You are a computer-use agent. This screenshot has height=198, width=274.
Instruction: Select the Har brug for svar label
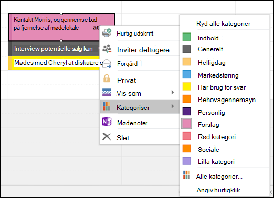[x=222, y=87]
